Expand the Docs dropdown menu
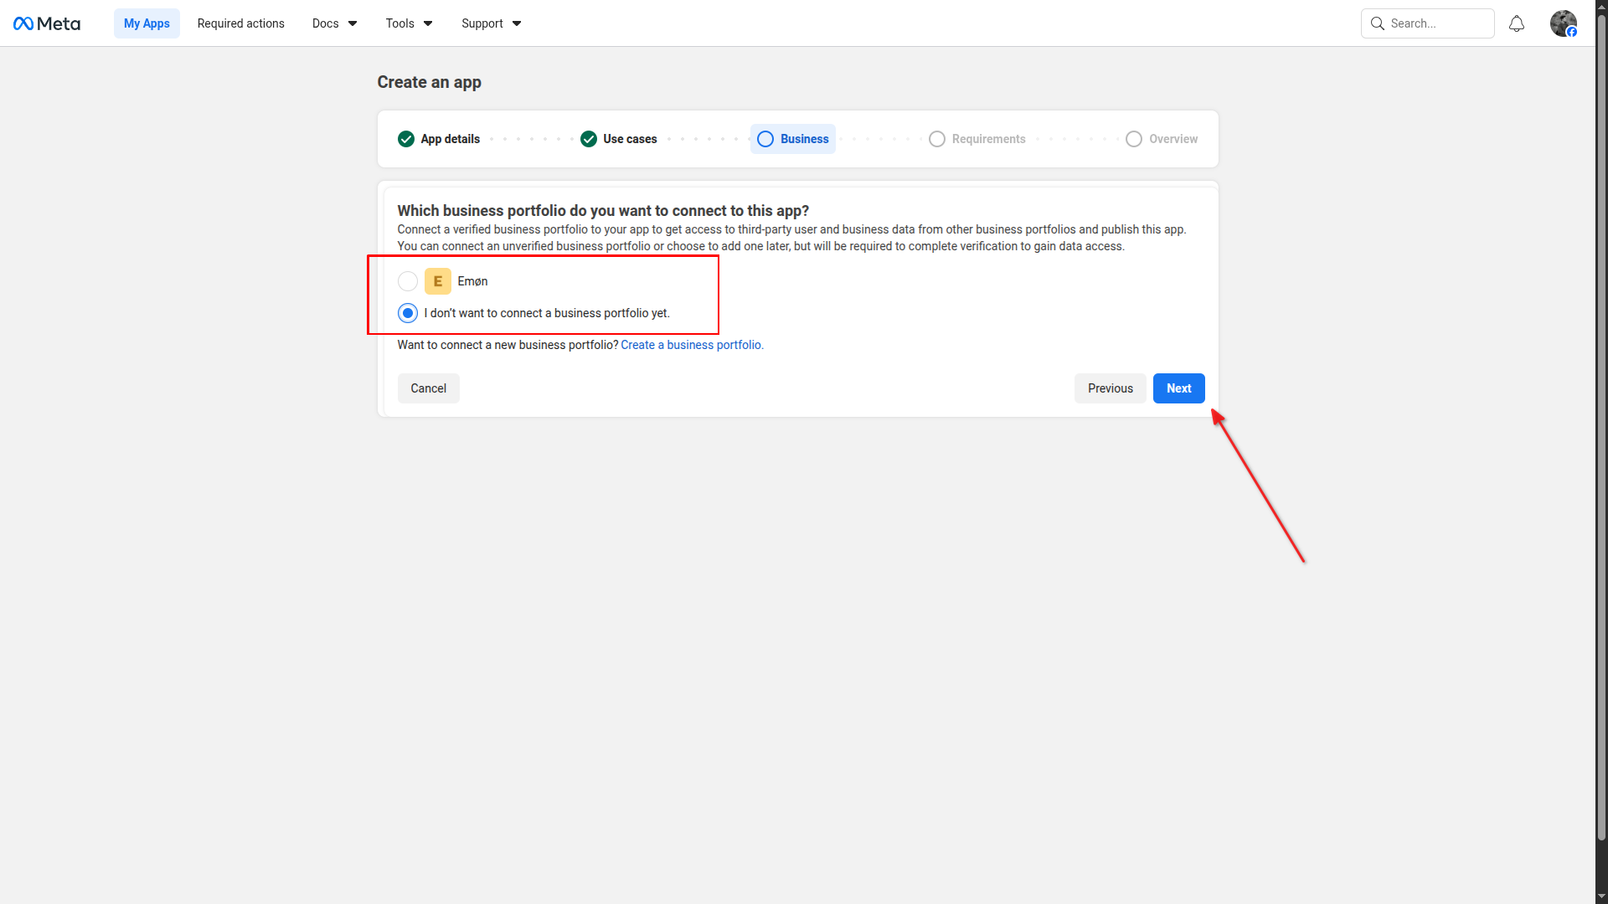Image resolution: width=1608 pixels, height=904 pixels. (x=334, y=23)
